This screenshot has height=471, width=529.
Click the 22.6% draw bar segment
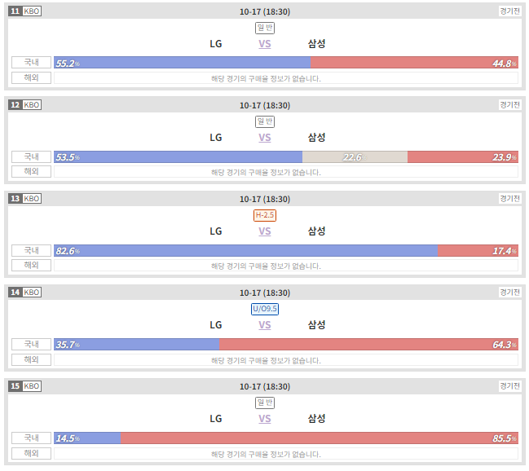(x=355, y=157)
